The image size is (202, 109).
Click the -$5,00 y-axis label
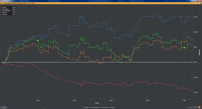point(195,77)
